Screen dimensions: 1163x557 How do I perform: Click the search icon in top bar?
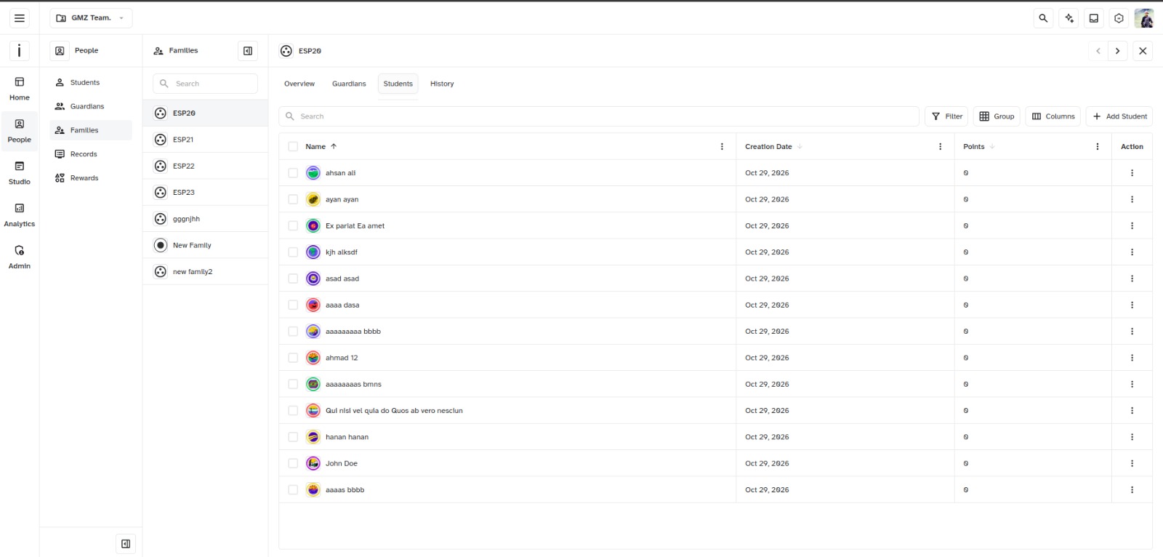[1043, 18]
